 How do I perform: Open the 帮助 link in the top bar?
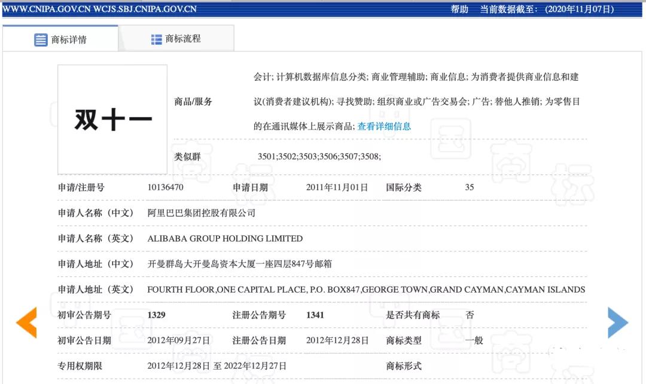tap(458, 9)
